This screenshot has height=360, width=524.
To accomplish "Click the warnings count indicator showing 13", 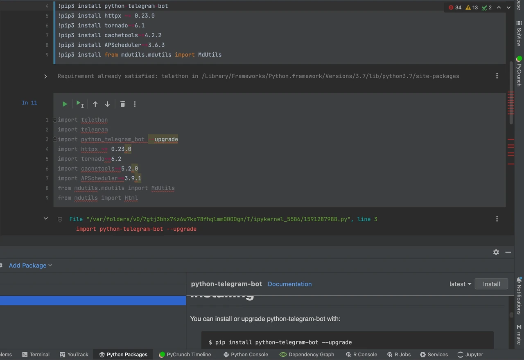I will [472, 8].
